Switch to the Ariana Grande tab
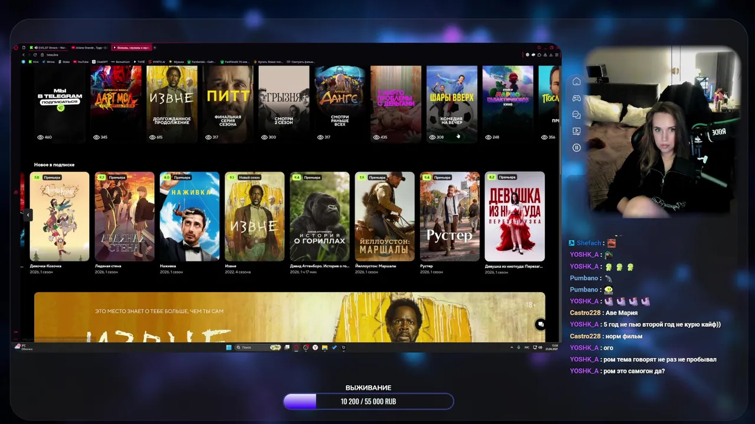The image size is (755, 424). (x=90, y=48)
